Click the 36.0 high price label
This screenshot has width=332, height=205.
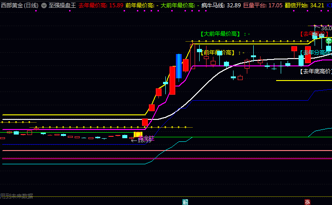(326, 28)
